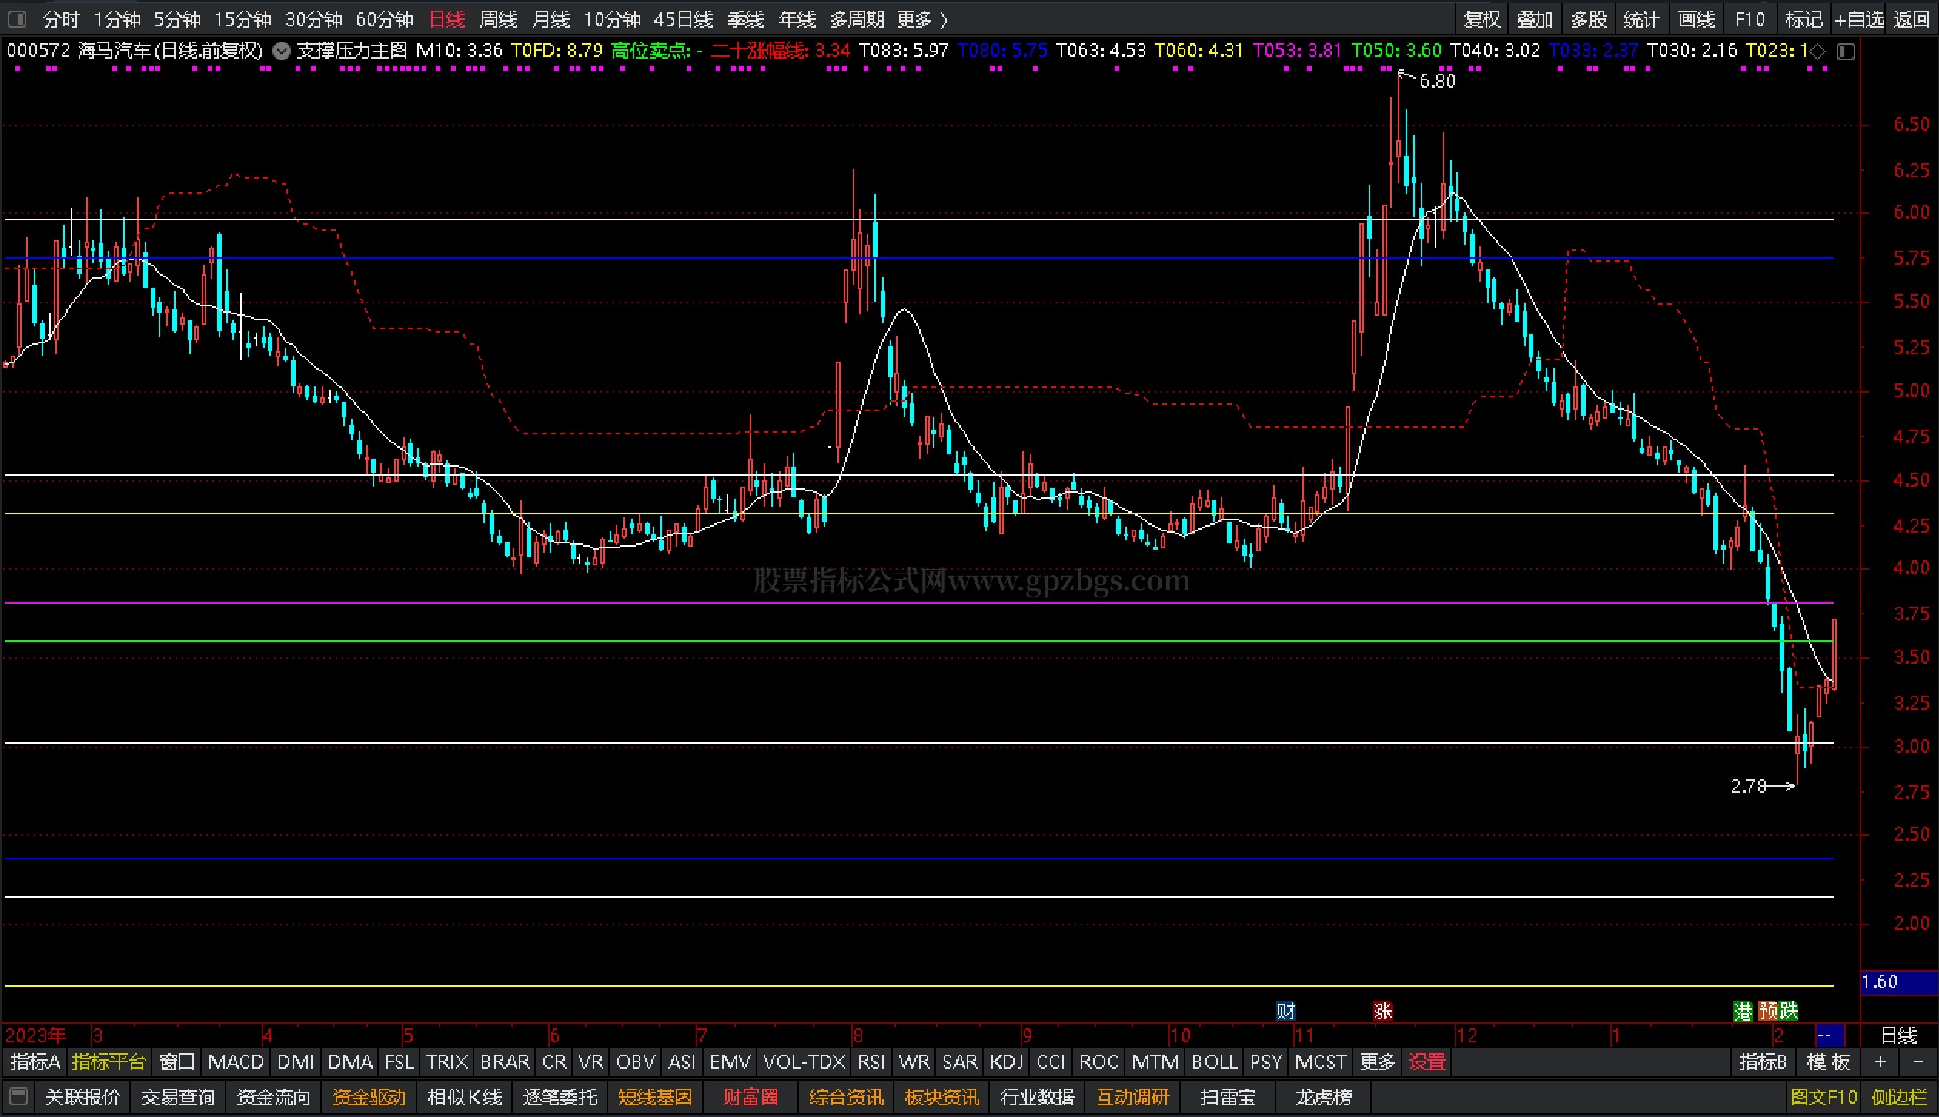Viewport: 1939px width, 1117px height.
Task: Apply the KDJ indicator
Action: click(1007, 1062)
